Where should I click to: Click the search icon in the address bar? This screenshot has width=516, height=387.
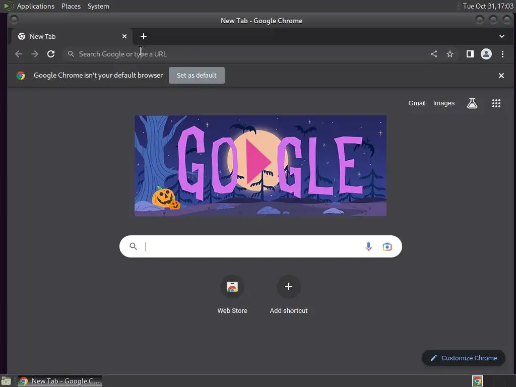click(71, 53)
